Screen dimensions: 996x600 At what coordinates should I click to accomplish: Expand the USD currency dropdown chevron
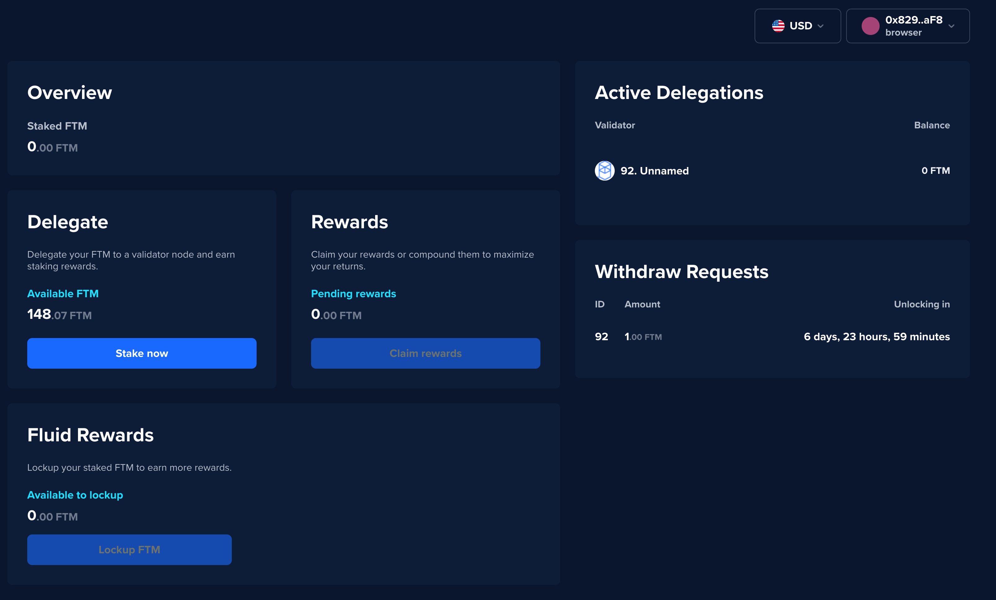pyautogui.click(x=821, y=26)
